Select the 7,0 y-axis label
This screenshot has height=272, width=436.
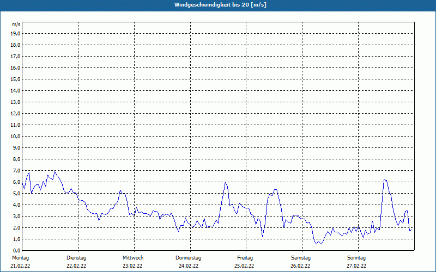[x=16, y=170]
